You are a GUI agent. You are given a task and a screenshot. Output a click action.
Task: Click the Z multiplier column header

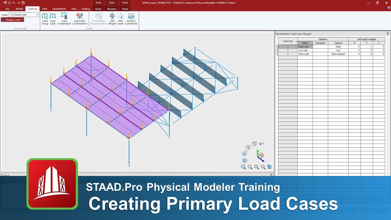[379, 43]
